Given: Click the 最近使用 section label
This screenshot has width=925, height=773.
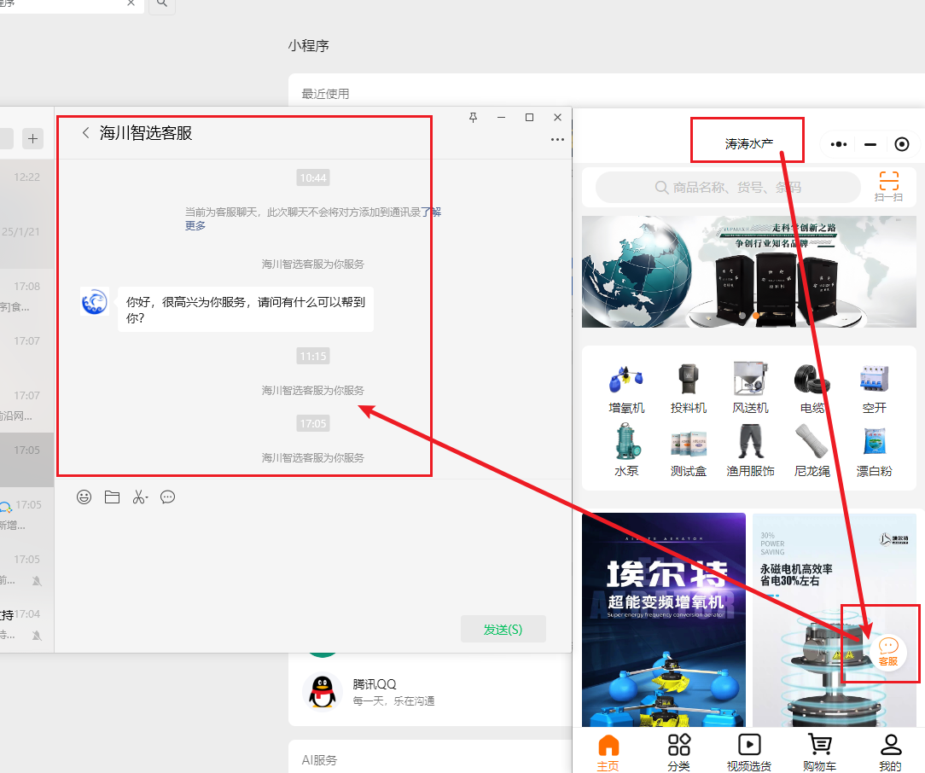Looking at the screenshot, I should (325, 94).
